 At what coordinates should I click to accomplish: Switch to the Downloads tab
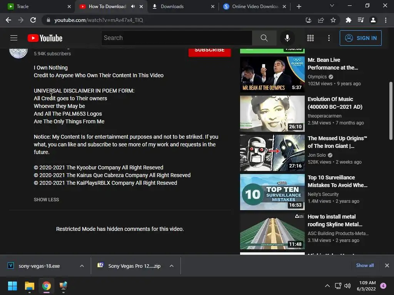coord(183,7)
